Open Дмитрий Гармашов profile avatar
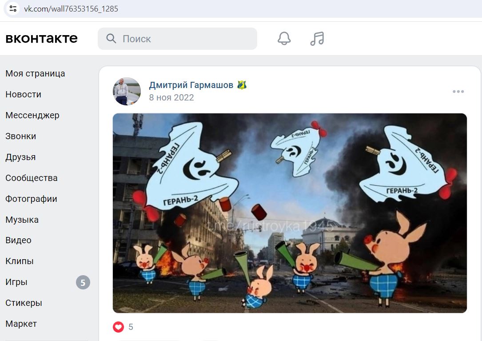This screenshot has width=482, height=341. (127, 92)
